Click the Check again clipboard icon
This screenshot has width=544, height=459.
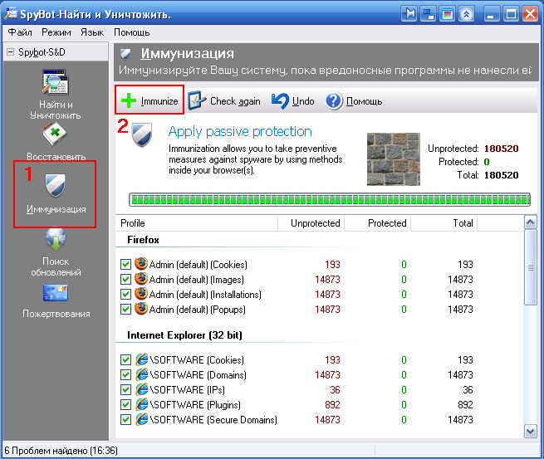[x=197, y=100]
